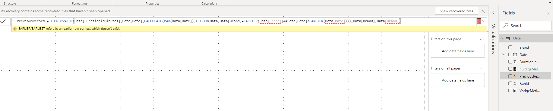Click Add data fields here under page filters
Screen dimensions: 553x111
(x=458, y=51)
